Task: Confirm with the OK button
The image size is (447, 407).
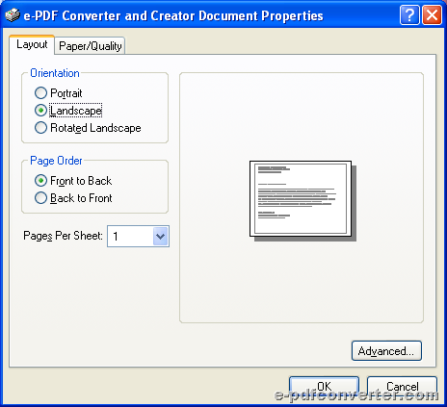Action: [324, 386]
